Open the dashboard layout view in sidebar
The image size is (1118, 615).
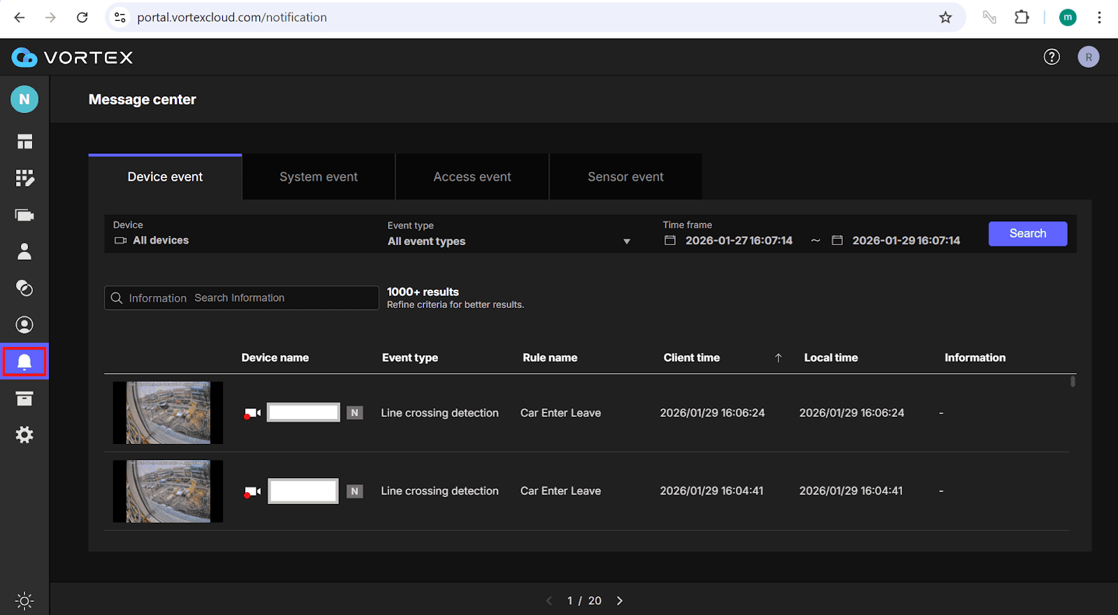point(24,142)
